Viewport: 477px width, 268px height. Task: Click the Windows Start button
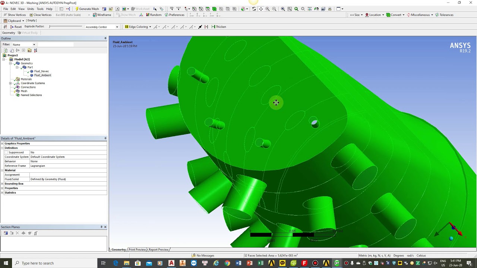(x=6, y=263)
